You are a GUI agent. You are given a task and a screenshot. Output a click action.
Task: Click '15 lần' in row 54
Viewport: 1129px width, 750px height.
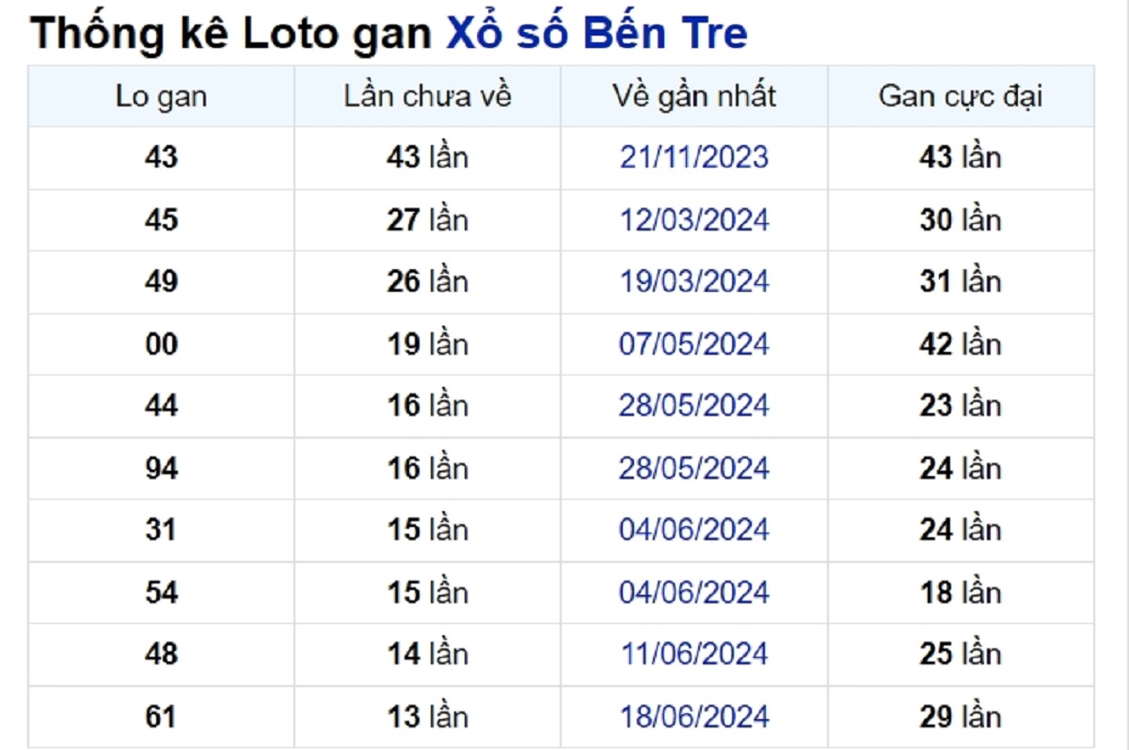point(427,593)
